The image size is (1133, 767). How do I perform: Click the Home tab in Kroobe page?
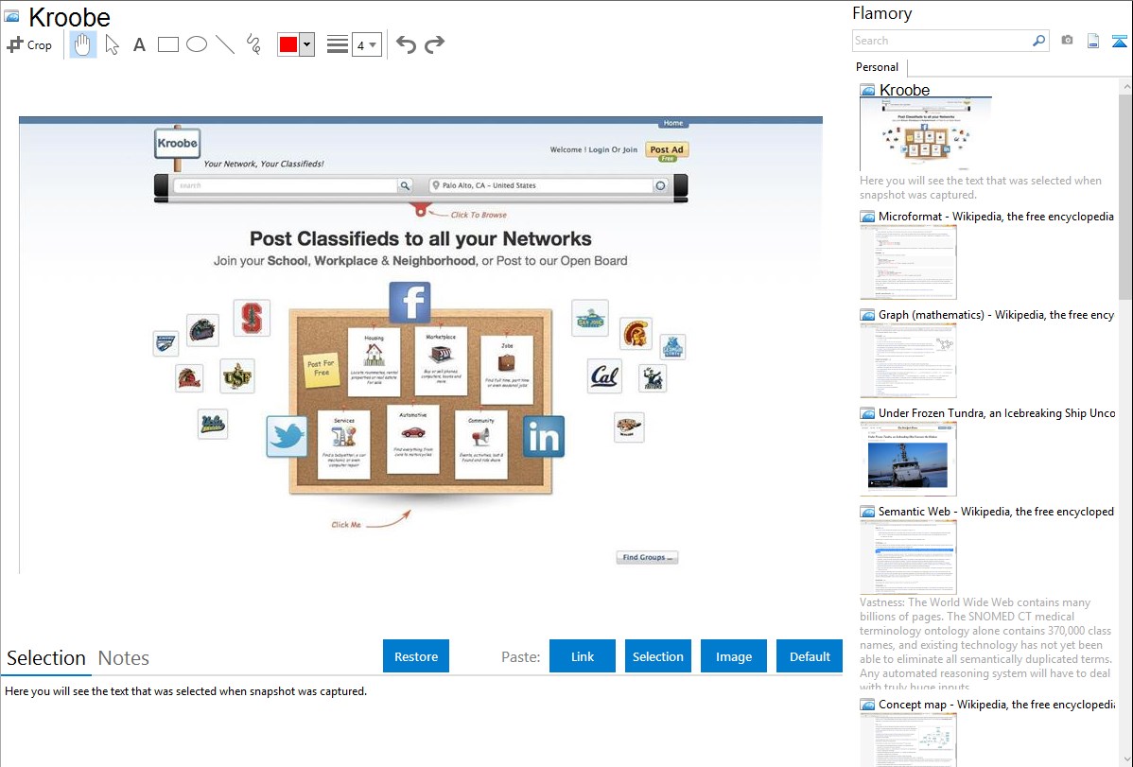coord(673,123)
